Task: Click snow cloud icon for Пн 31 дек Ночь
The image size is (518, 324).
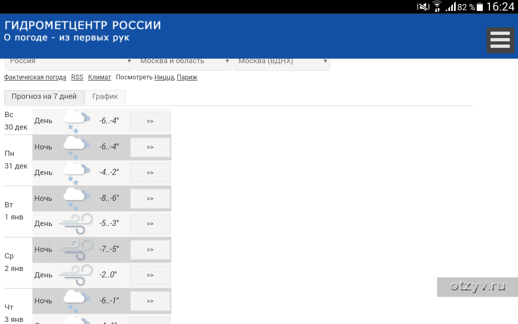Action: (x=76, y=147)
